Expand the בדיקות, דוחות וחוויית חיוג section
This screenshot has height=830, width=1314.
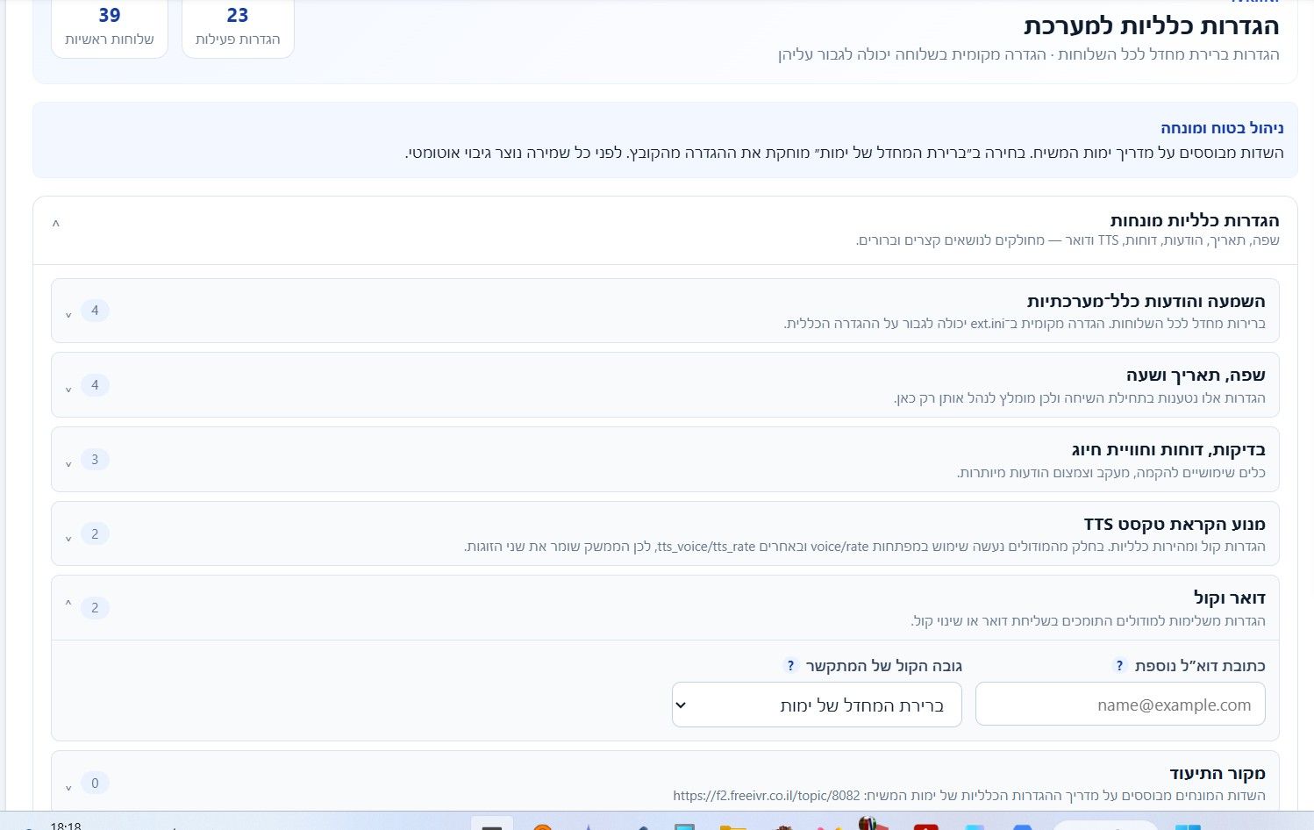pyautogui.click(x=665, y=459)
